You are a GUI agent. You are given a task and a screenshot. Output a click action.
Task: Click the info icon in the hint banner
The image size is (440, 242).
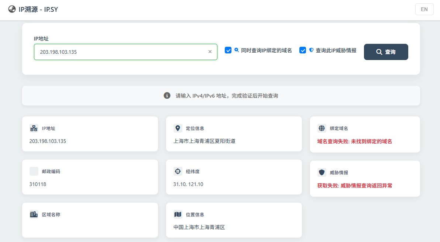[x=167, y=95]
